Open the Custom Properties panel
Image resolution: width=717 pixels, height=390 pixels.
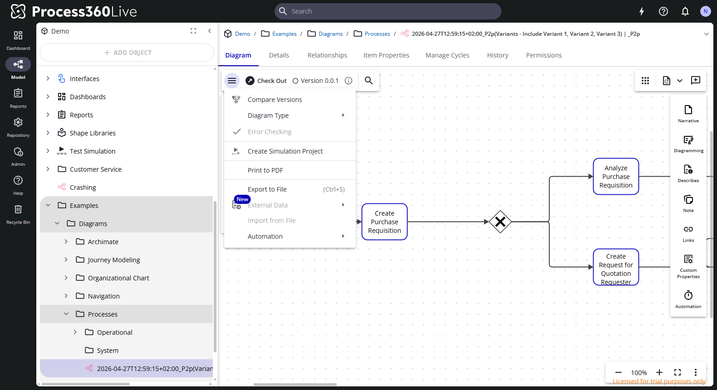pos(688,266)
